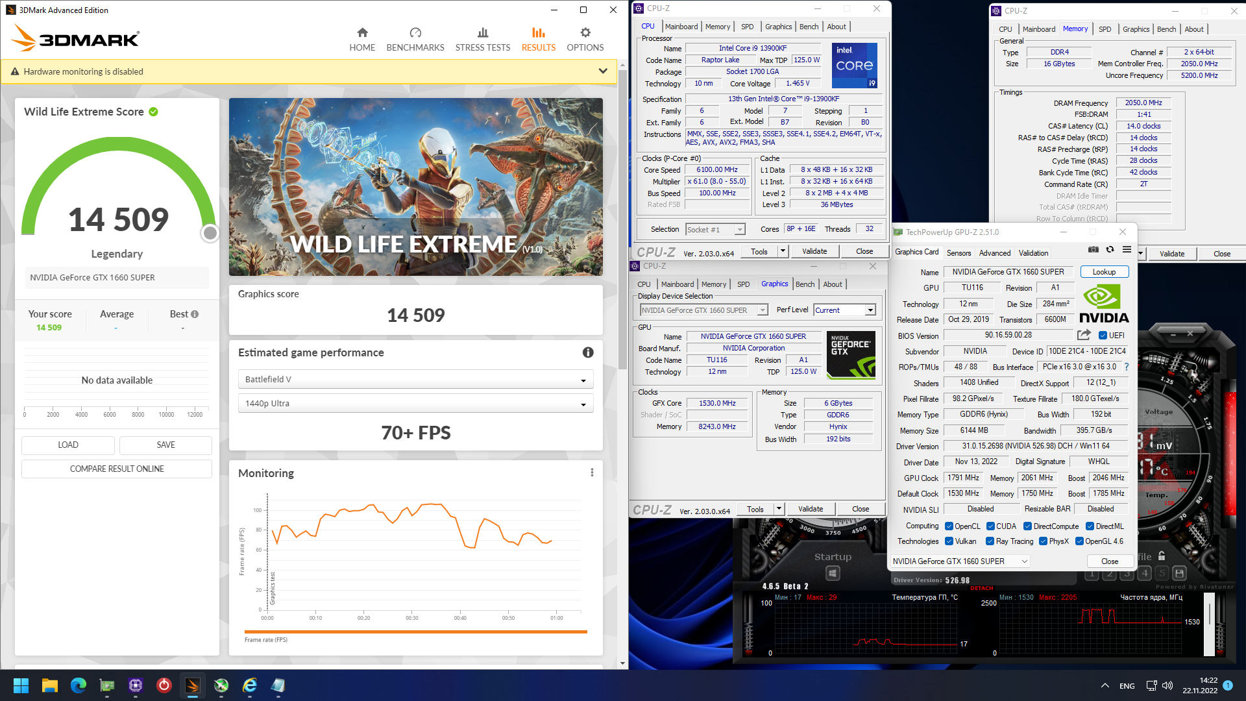
Task: Toggle the DirectCompute checkbox in GPU-Z
Action: tap(1027, 526)
